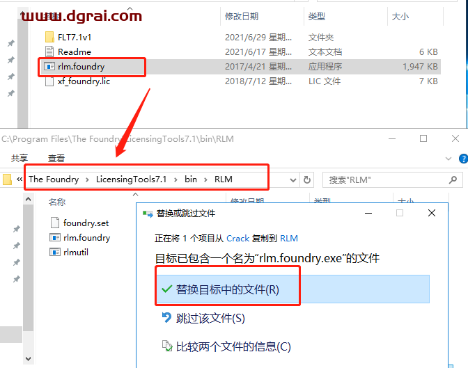
Task: Click the search magnifier icon in RLM
Action: 453,179
